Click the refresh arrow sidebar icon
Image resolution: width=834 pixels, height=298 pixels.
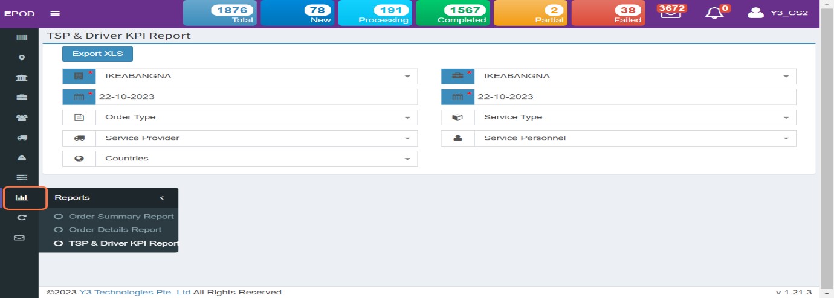[x=22, y=218]
